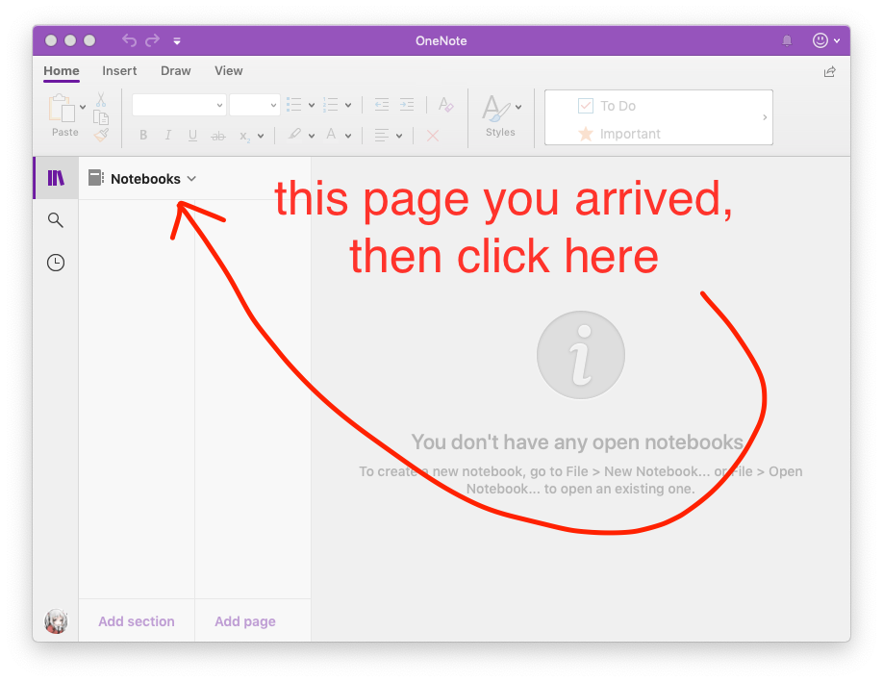Viewport: 883px width, 682px height.
Task: Open the font size combo box
Action: pyautogui.click(x=255, y=105)
